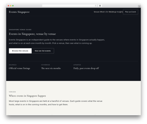147x124 pixels.
Task: Select Daily, past events drop off text
Action: [86, 68]
